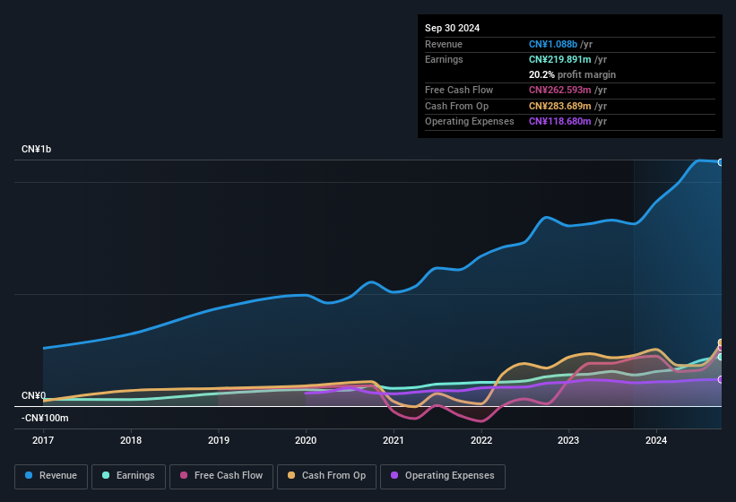Click the 20.2% profit margin text
Viewport: 736px width, 502px height.
coord(572,74)
